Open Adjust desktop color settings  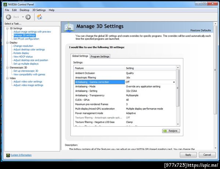pos(29,50)
